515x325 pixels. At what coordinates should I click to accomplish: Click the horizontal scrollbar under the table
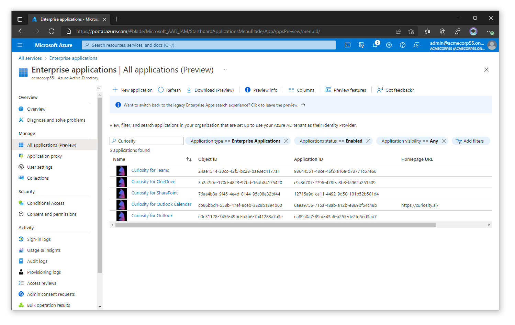[x=276, y=225]
